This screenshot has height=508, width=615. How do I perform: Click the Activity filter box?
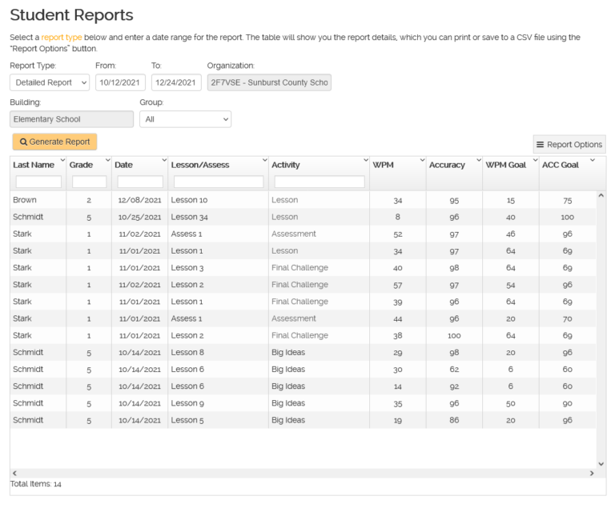[318, 182]
